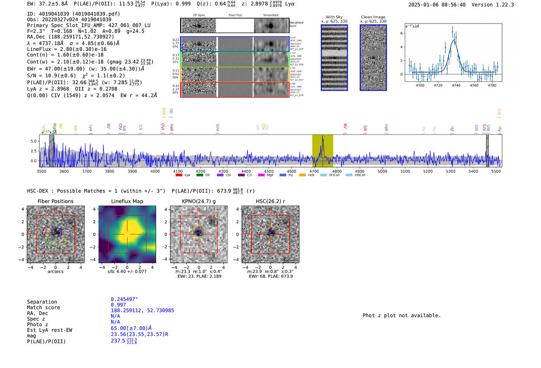This screenshot has width=541, height=368.
Task: Click the gray hatched band near 5460
Action: point(487,151)
